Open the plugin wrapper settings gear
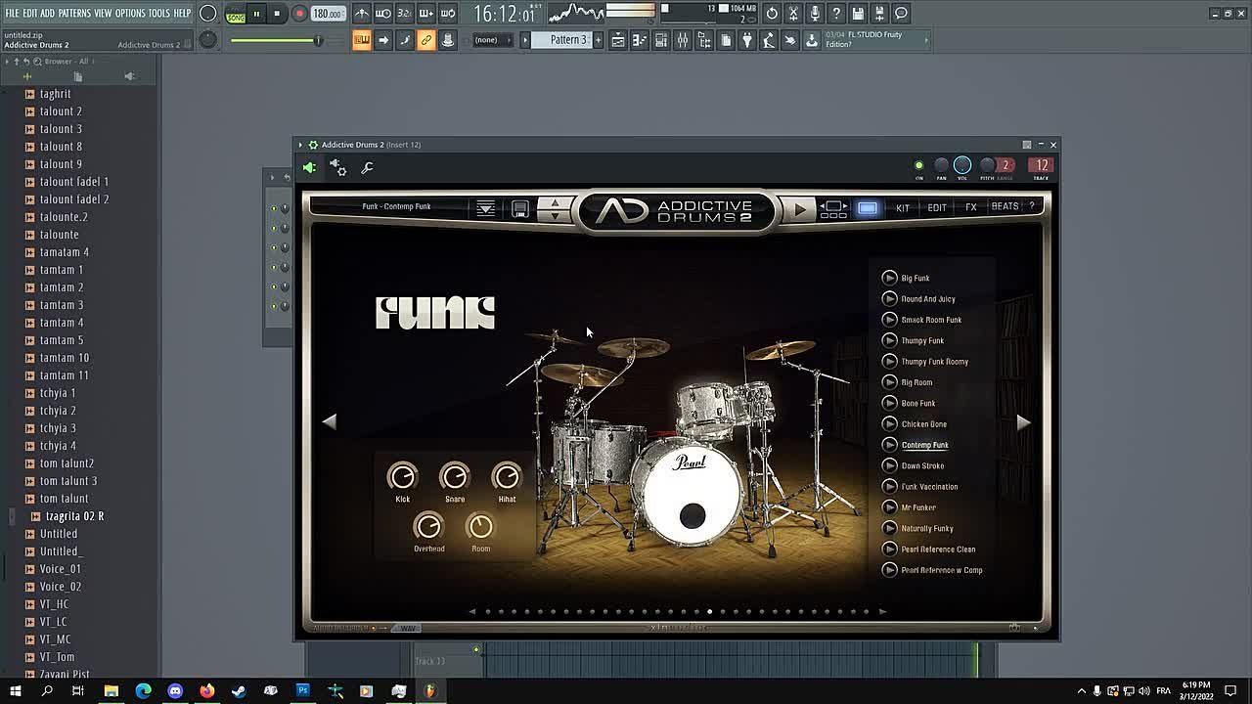Screen dimensions: 1252x704 point(339,168)
